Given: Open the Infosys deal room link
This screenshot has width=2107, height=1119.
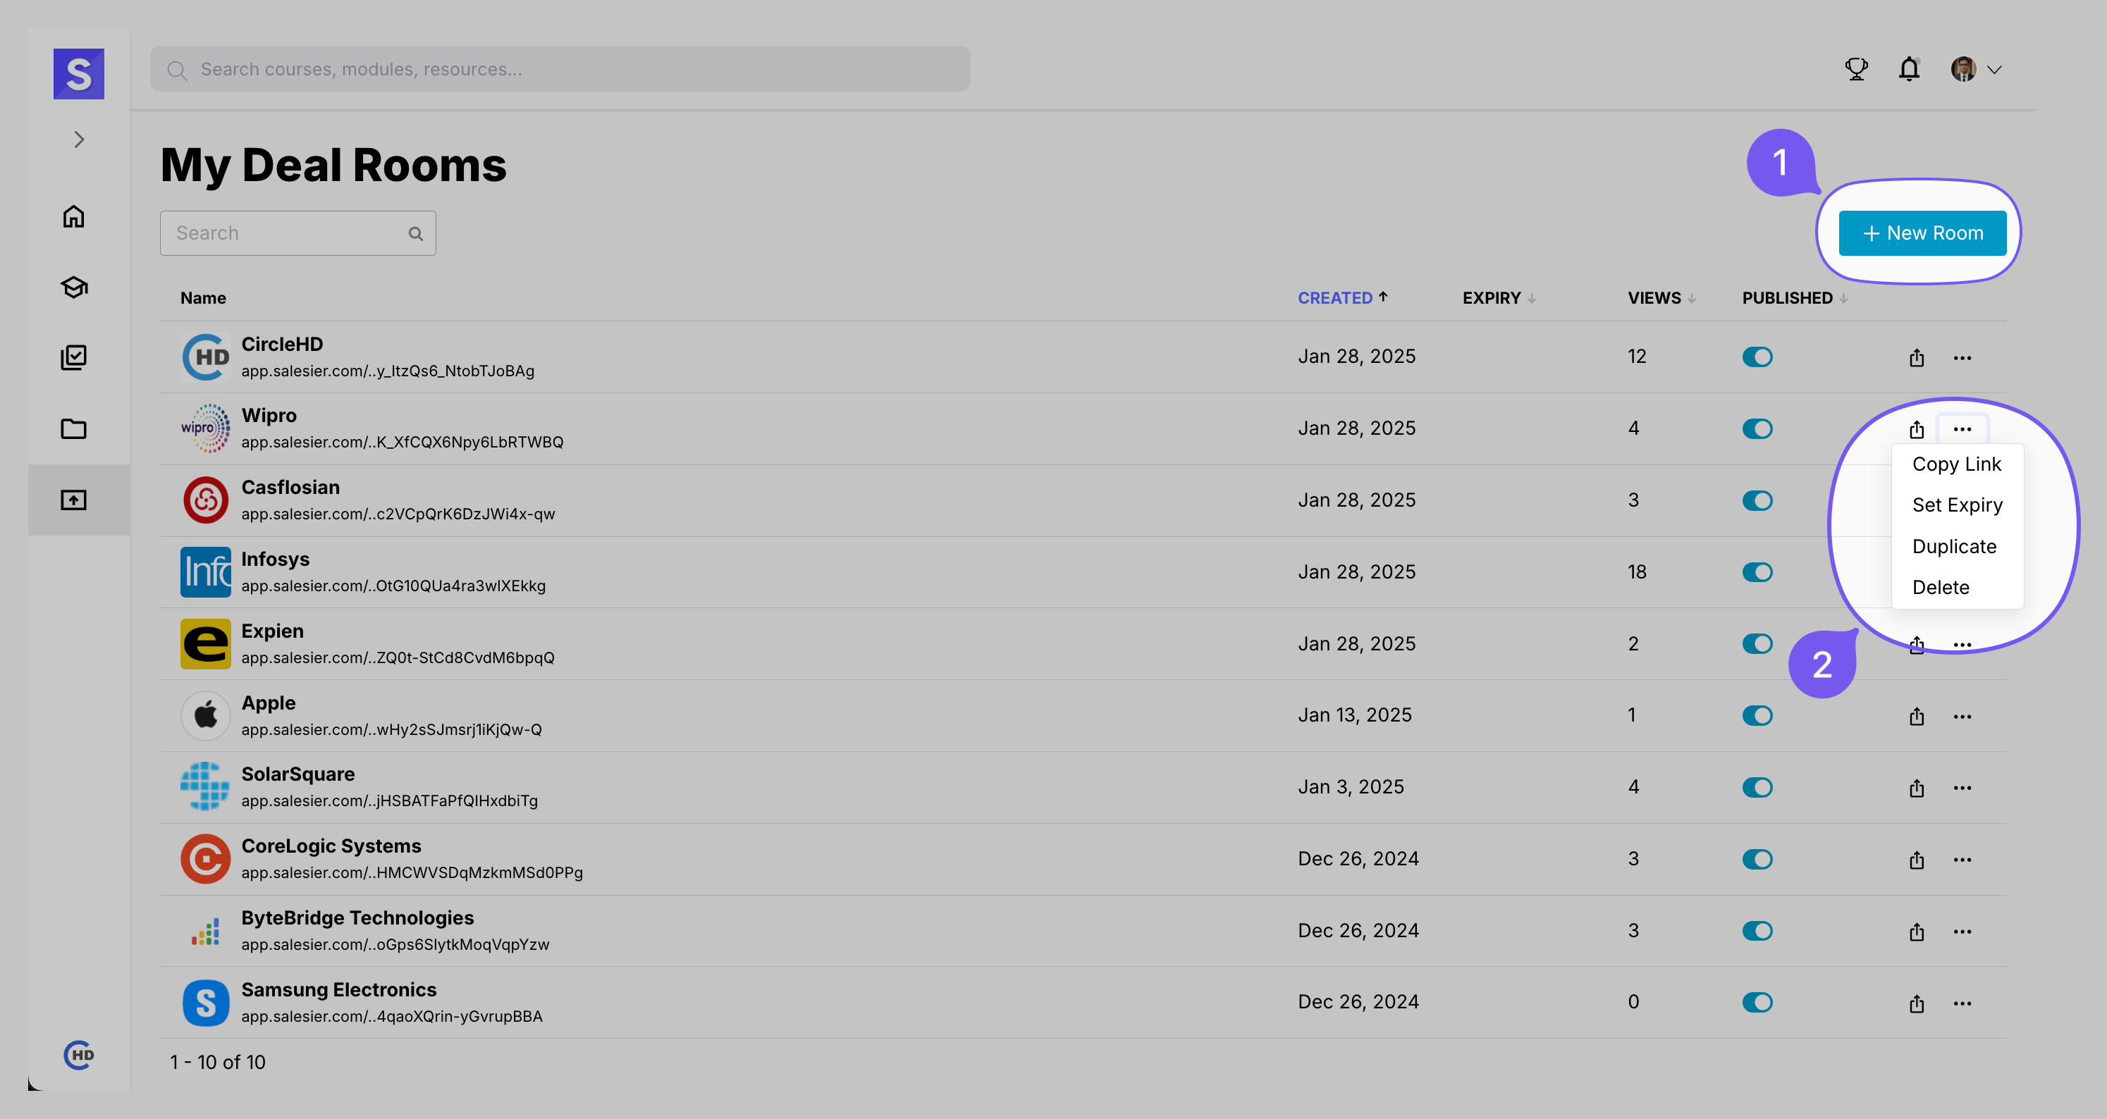Looking at the screenshot, I should coord(393,586).
